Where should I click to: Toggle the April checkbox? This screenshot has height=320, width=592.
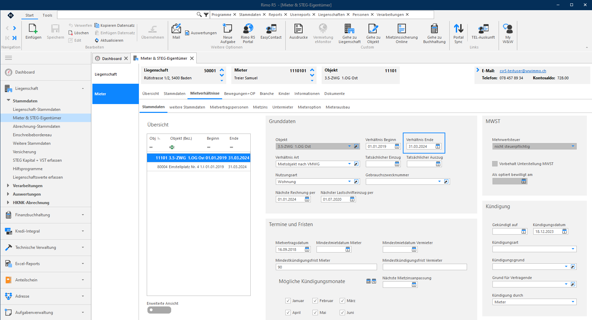288,313
